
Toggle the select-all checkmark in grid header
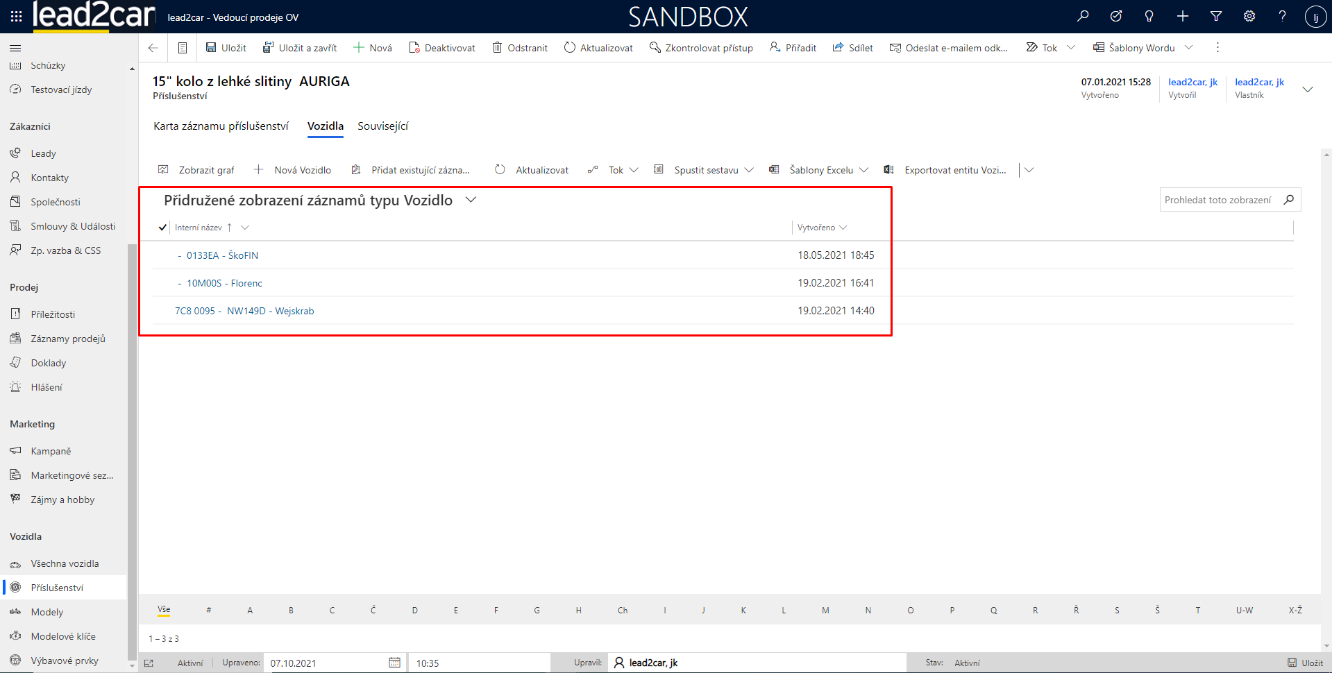[x=162, y=228]
